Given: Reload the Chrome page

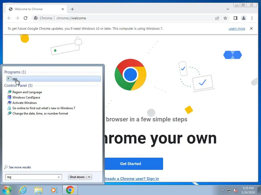Looking at the screenshot, I should coord(25,18).
